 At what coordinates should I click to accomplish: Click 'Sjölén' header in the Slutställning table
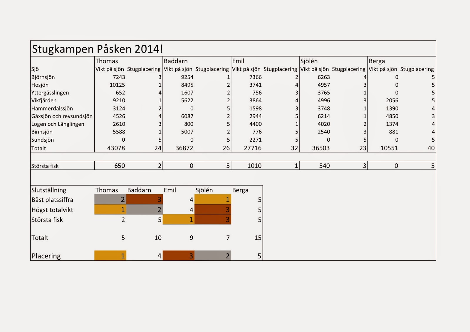(x=204, y=190)
